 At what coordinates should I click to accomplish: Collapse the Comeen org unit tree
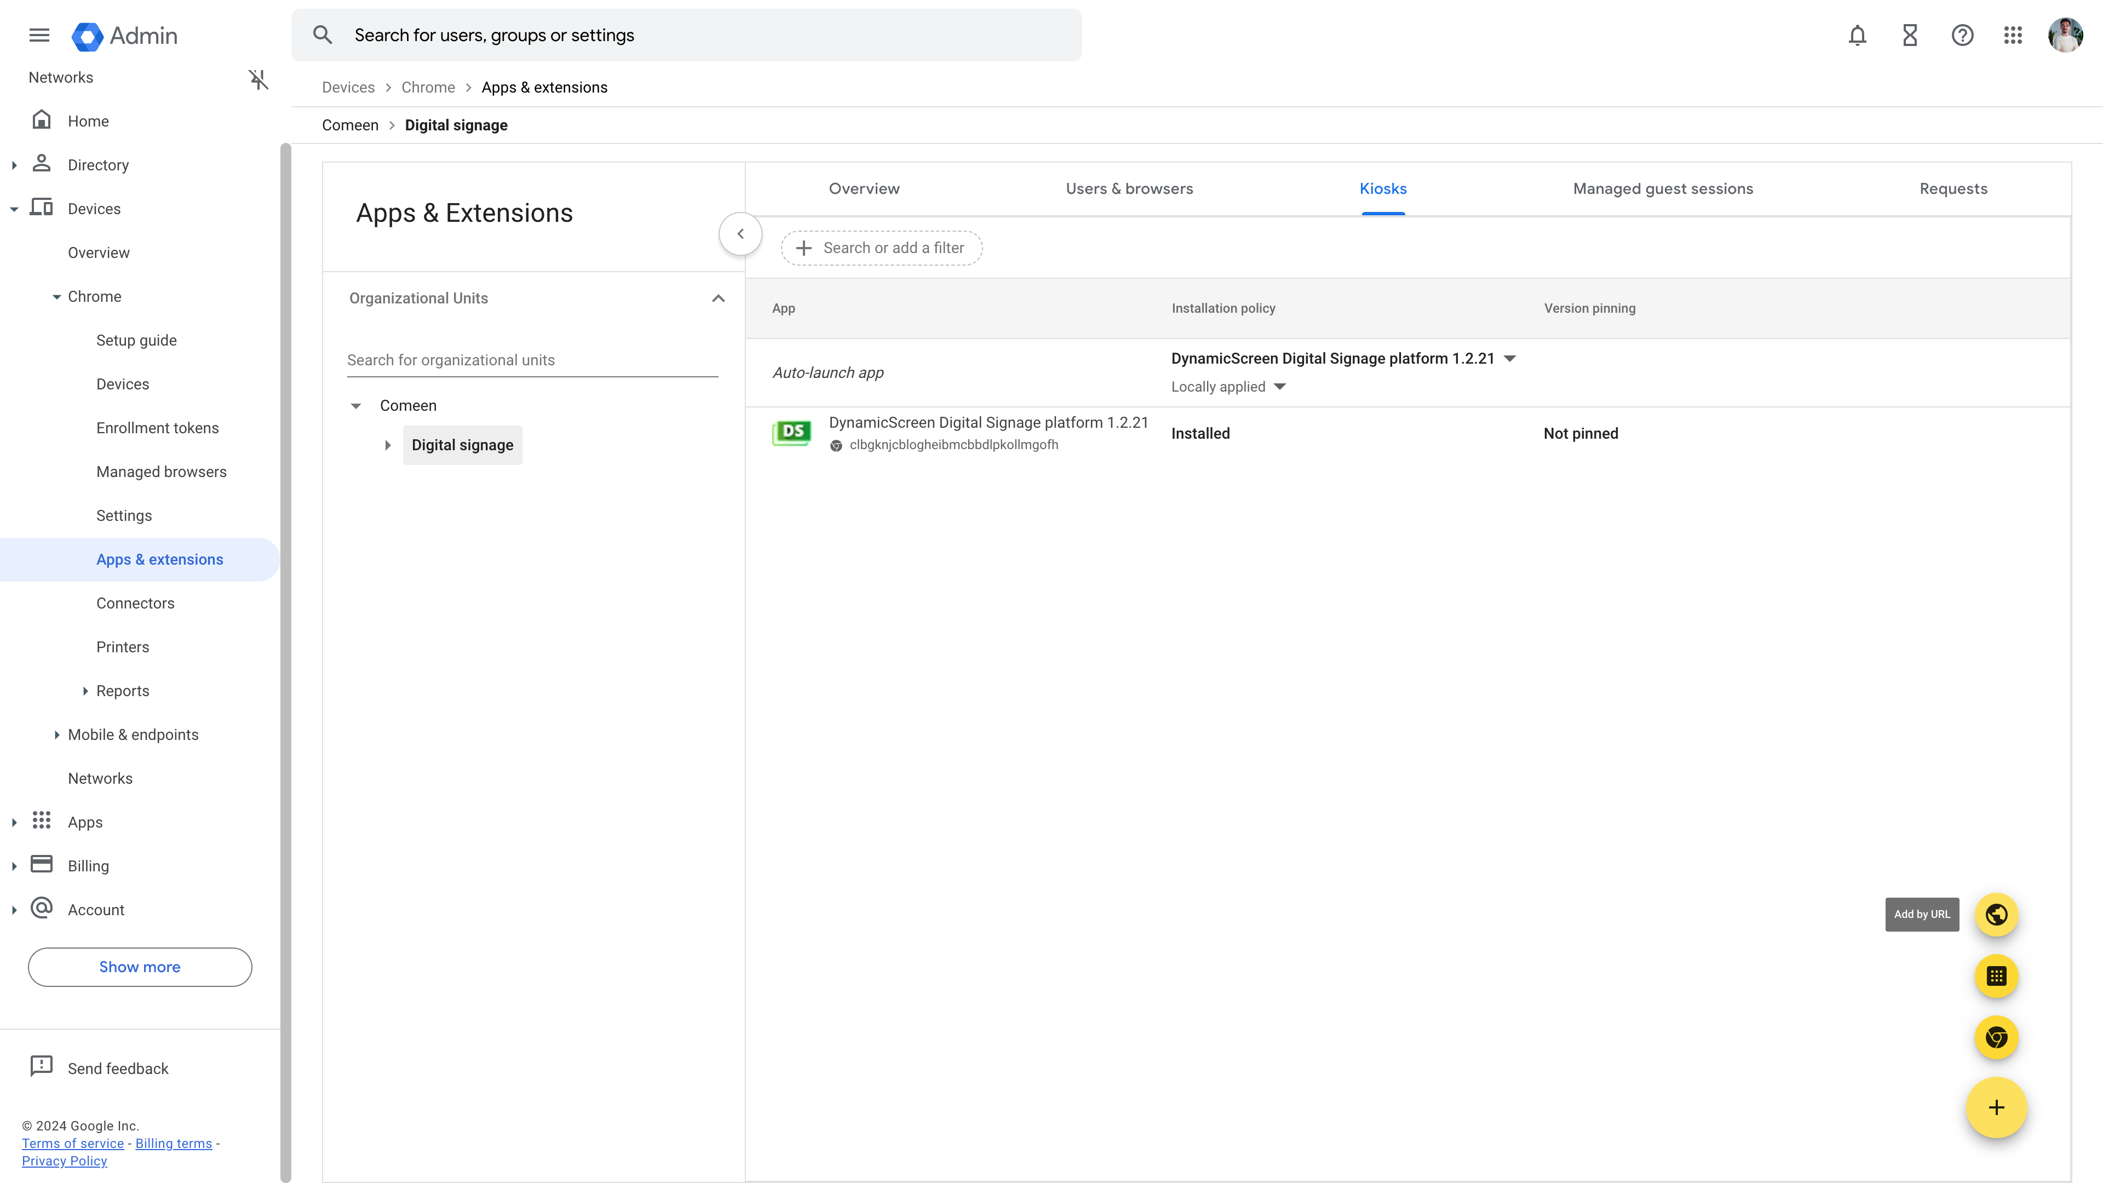pyautogui.click(x=356, y=406)
